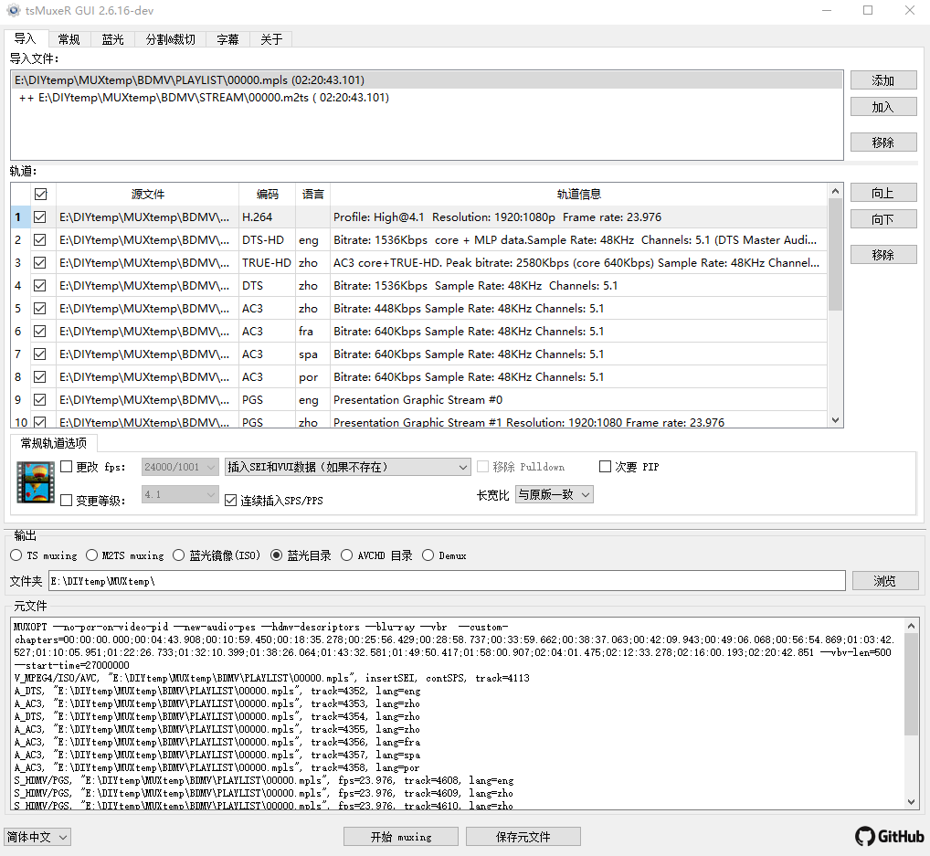Enable the 更改 fps checkbox
The image size is (930, 856).
coord(67,467)
